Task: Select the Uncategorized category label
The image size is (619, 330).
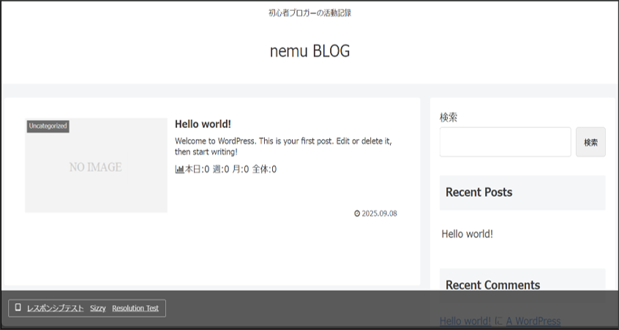Action: pyautogui.click(x=48, y=126)
